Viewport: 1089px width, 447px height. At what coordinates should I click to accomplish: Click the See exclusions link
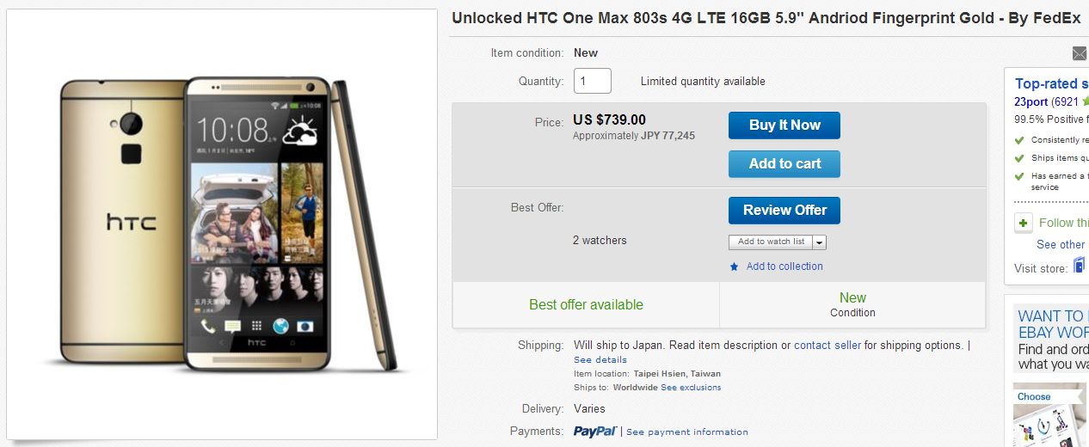point(691,388)
